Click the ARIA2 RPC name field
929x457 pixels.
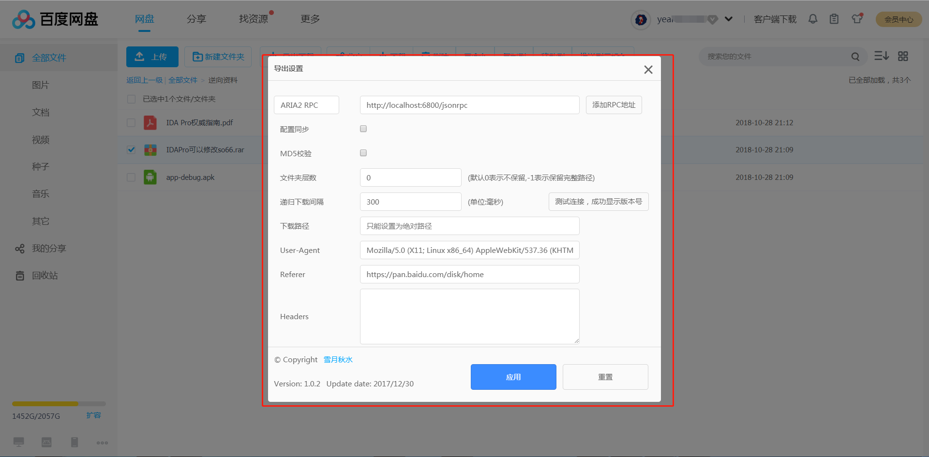[x=306, y=105]
